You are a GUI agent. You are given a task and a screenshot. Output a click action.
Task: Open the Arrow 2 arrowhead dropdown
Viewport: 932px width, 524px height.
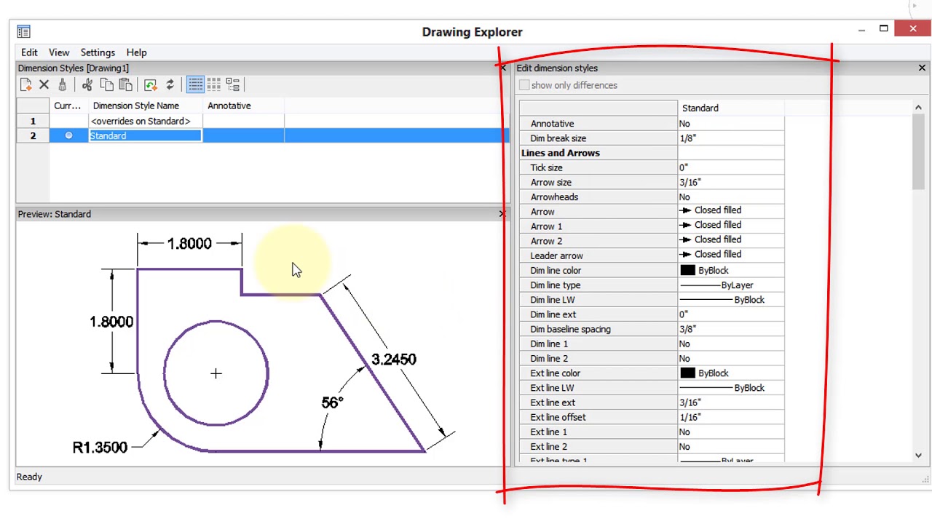(x=731, y=240)
